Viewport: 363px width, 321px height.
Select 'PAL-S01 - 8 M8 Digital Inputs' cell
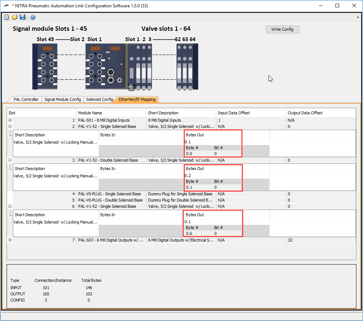111,120
